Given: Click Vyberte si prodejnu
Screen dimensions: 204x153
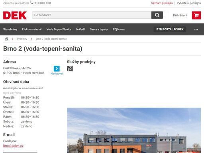Looking at the screenshot, I should point(189,3).
